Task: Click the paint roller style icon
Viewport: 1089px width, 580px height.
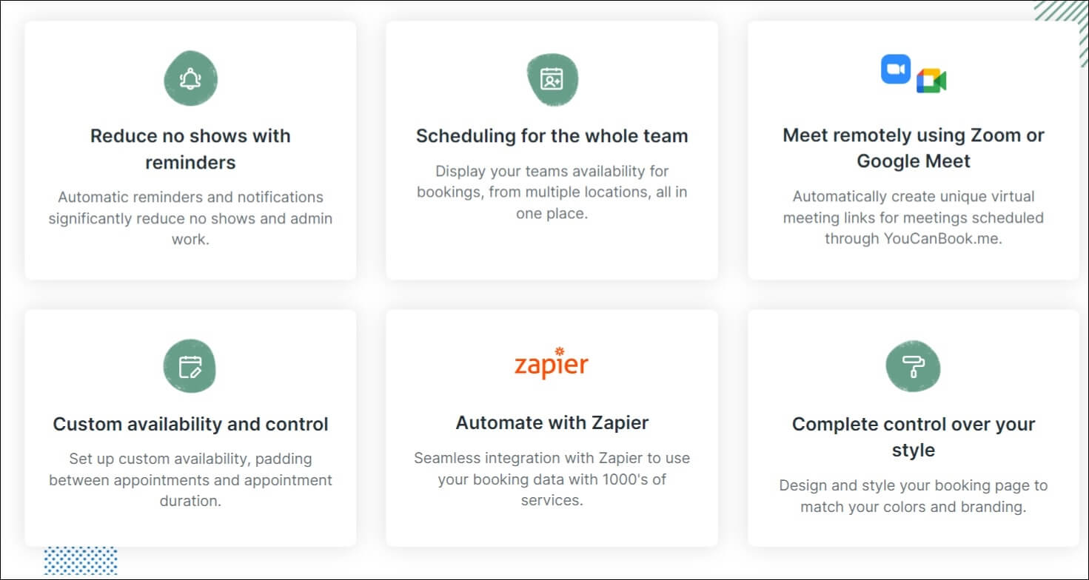Action: [913, 367]
